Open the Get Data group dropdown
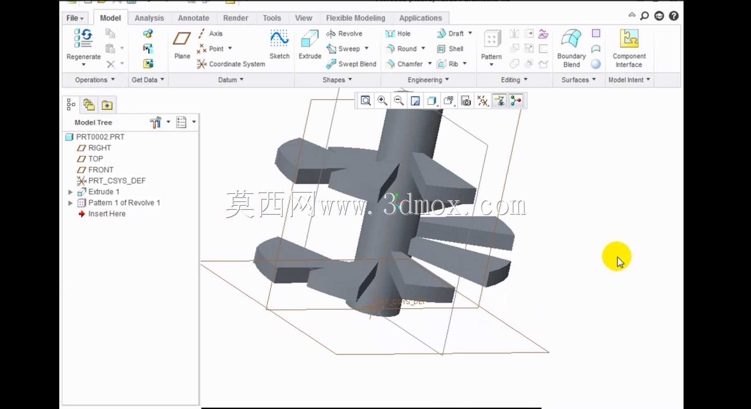Viewport: 751px width, 409px height. point(148,80)
